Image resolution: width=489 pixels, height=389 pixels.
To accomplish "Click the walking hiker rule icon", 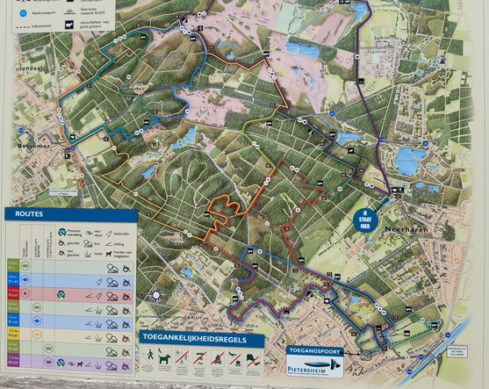I will (x=150, y=355).
